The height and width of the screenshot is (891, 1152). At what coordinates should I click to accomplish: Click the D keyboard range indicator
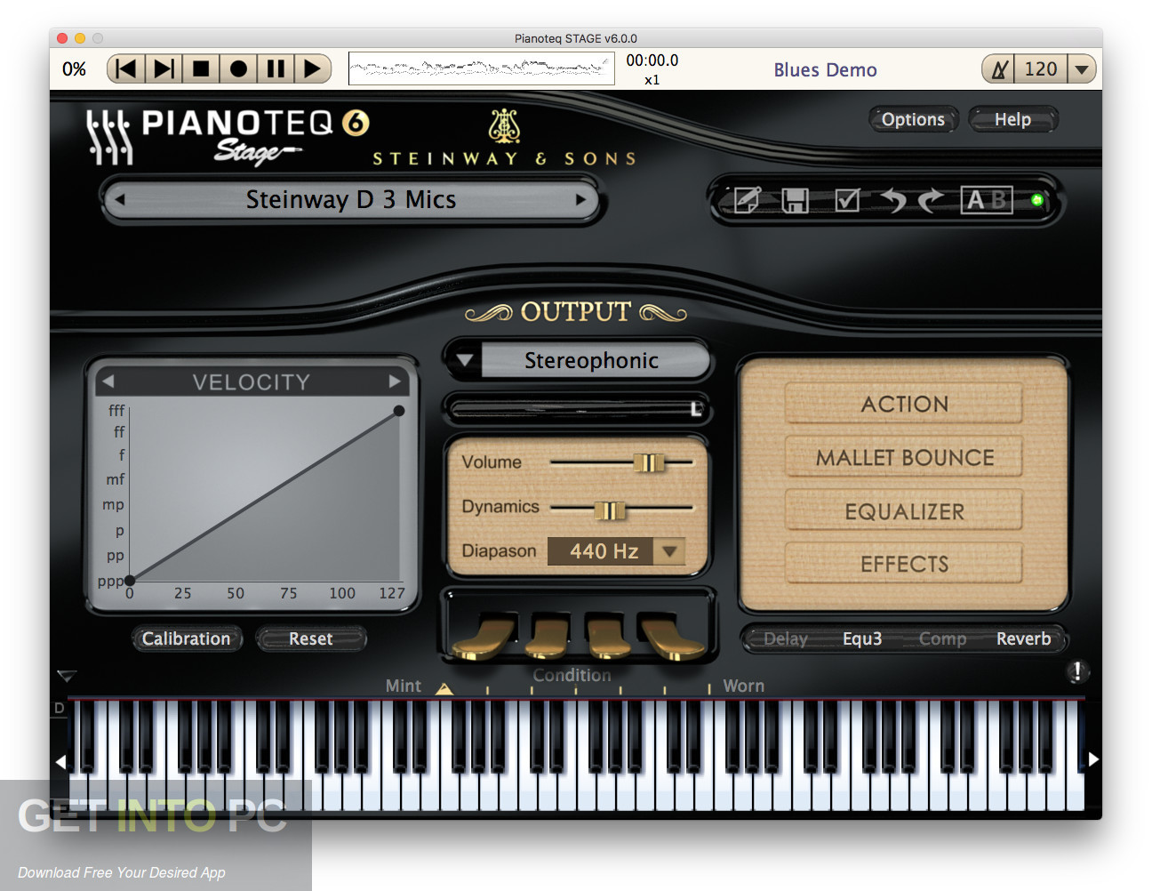60,709
